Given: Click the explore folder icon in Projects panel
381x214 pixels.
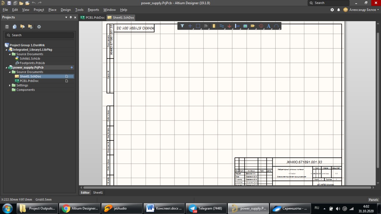Looking at the screenshot, I should pyautogui.click(x=22, y=26).
